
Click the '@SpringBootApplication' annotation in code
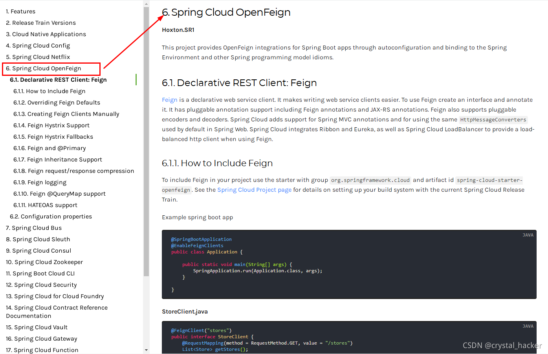coord(201,239)
